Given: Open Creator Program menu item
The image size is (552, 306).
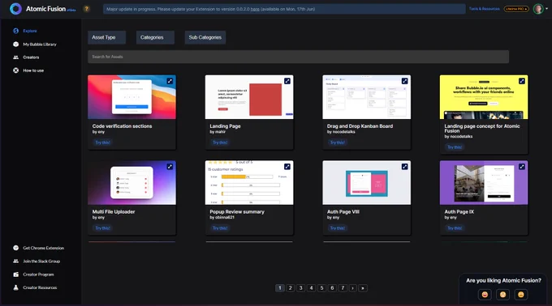Looking at the screenshot, I should click(38, 274).
